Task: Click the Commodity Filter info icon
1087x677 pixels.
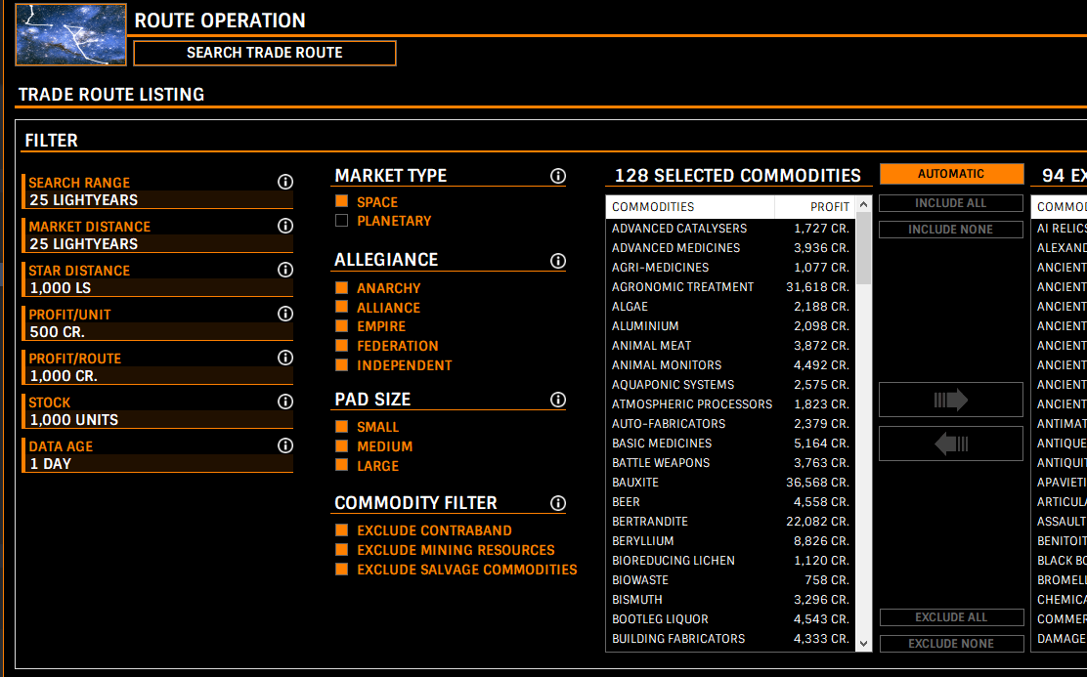Action: pyautogui.click(x=558, y=504)
